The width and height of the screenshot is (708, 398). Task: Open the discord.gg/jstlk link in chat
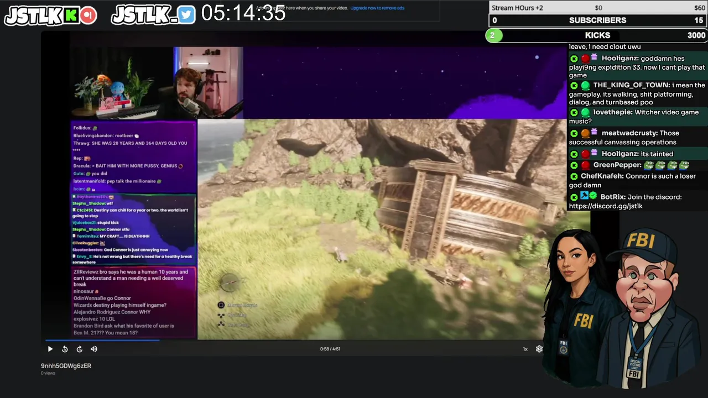tap(606, 206)
